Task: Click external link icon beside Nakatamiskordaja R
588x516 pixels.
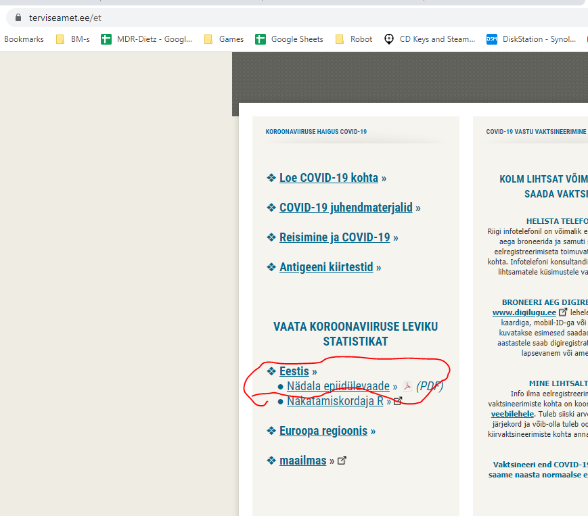Action: point(398,401)
